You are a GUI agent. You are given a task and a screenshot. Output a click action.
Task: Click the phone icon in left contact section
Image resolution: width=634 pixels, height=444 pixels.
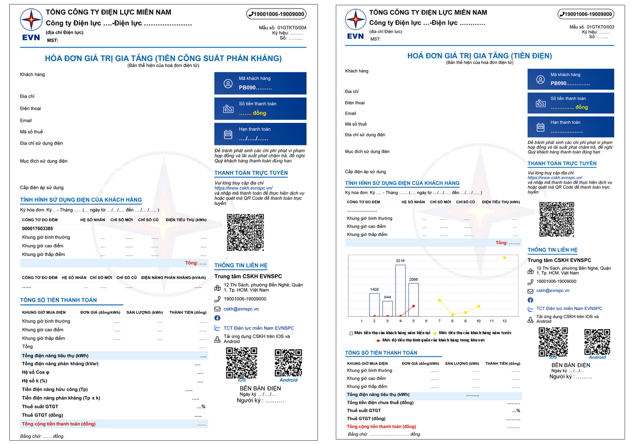[218, 299]
